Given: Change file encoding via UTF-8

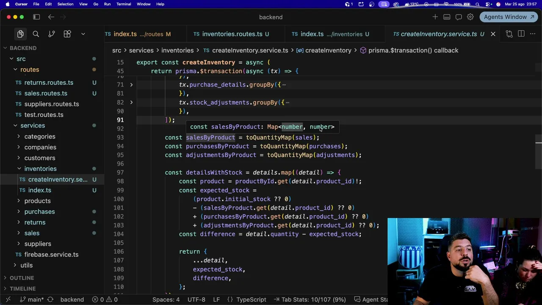Looking at the screenshot, I should 196,299.
